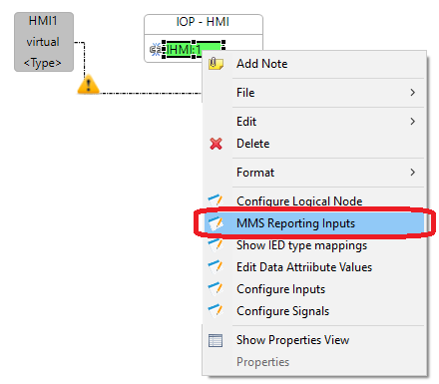
Task: Click the small connector icon left of IHMI:1
Action: coord(156,50)
